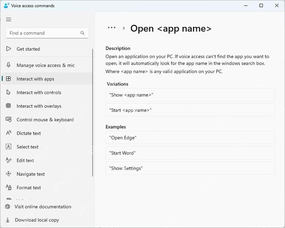285x228 pixels.
Task: Click the Examples heading
Action: (x=116, y=127)
